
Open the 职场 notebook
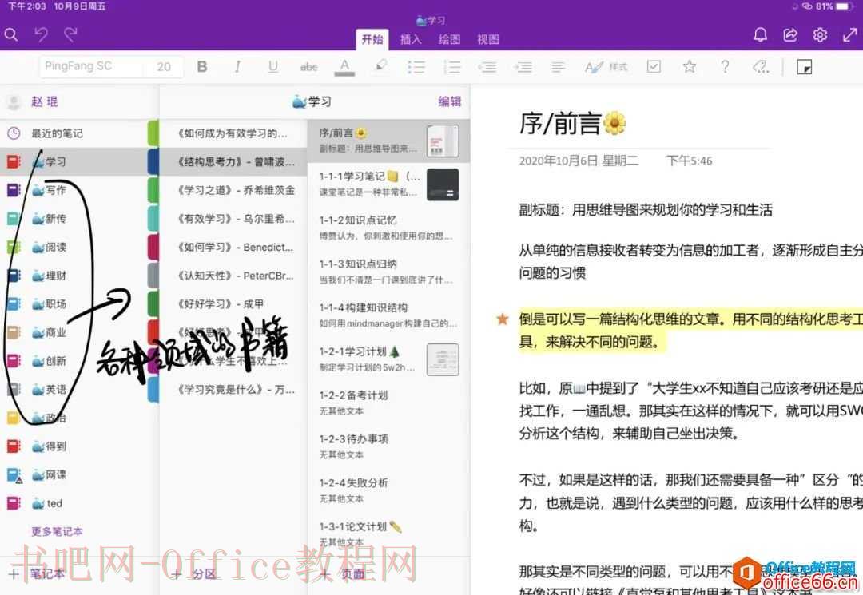tap(74, 304)
